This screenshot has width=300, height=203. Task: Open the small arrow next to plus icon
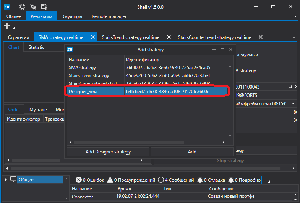pyautogui.click(x=14, y=28)
